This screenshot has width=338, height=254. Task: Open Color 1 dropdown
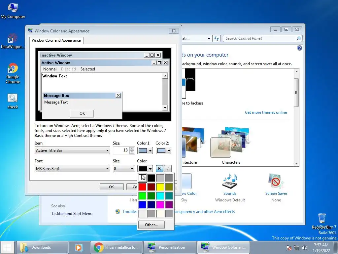(x=145, y=150)
